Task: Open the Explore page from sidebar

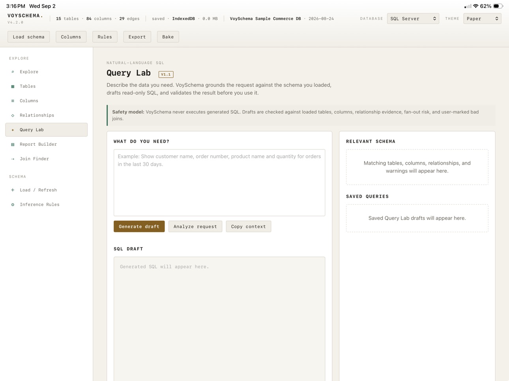Action: tap(46, 72)
